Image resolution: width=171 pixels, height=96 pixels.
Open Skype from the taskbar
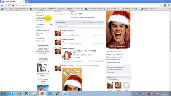[x=11, y=94]
